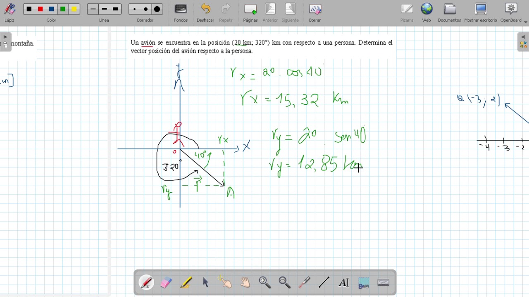
Task: Add a new page with Páginas
Action: tap(250, 12)
